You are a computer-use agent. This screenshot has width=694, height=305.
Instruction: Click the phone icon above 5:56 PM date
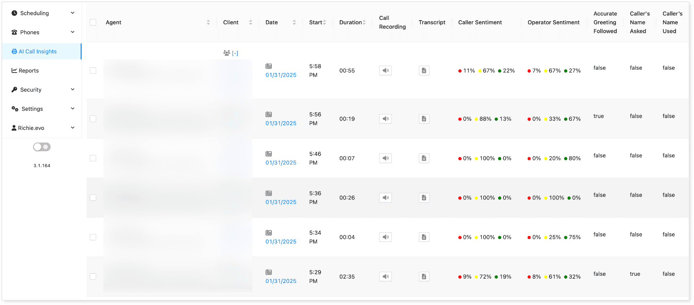pyautogui.click(x=269, y=114)
